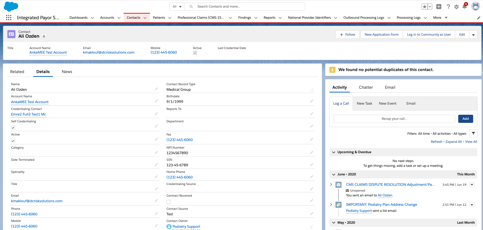Click the Edit record button
Image resolution: width=483 pixels, height=230 pixels.
462,35
